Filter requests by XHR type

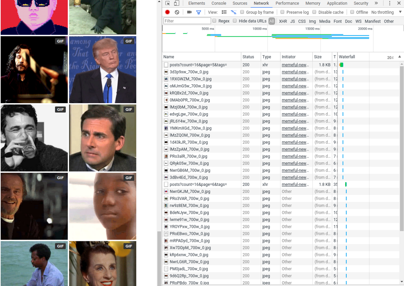(x=283, y=21)
